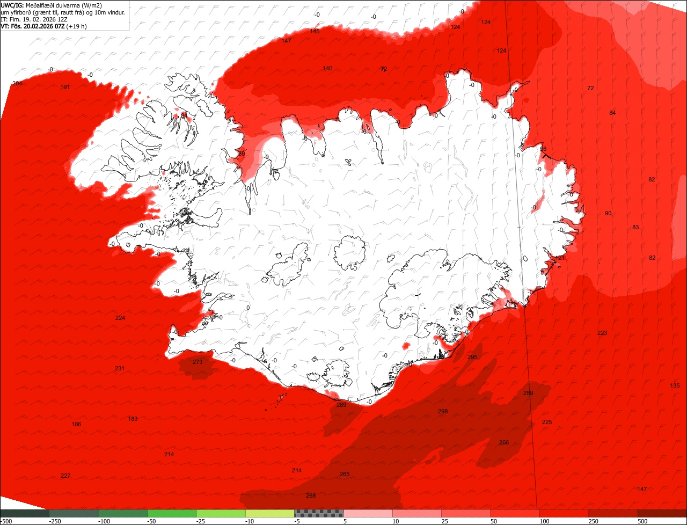Click the legend label '-100'
Image resolution: width=687 pixels, height=525 pixels.
(x=104, y=521)
